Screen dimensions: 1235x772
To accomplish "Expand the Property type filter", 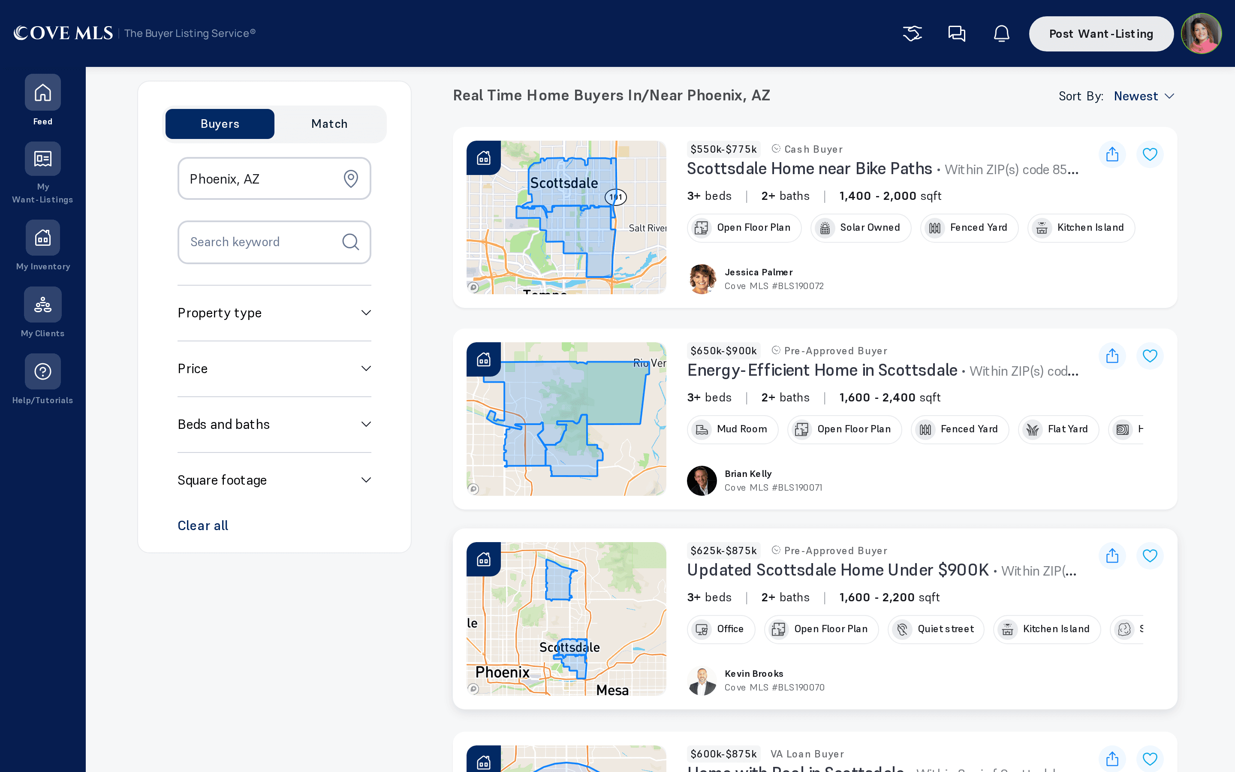I will tap(274, 313).
